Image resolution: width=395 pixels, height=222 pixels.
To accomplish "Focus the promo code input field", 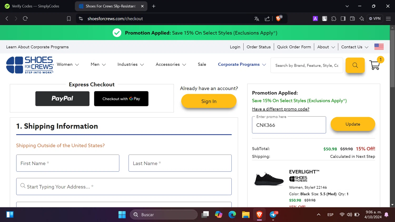I will click(289, 125).
